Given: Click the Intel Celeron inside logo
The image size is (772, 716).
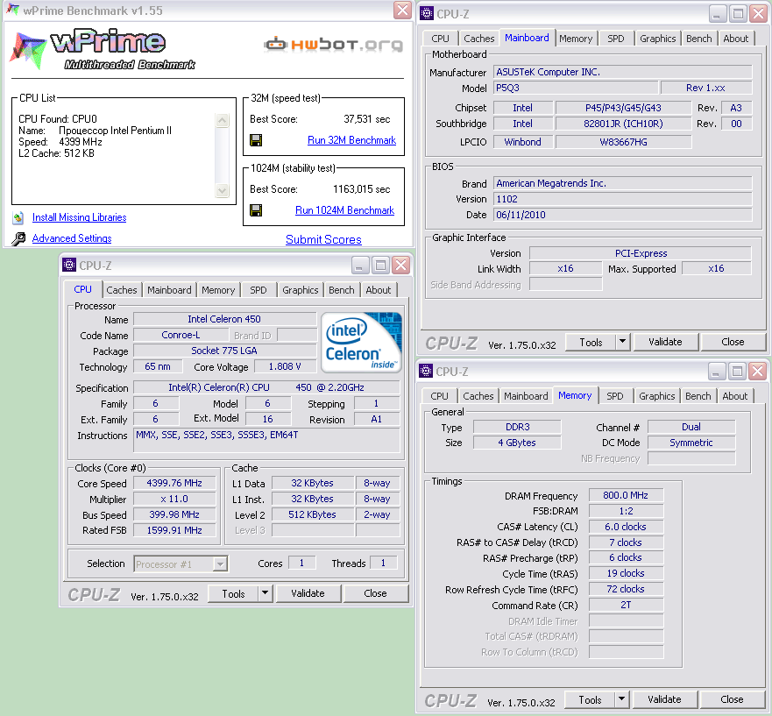Looking at the screenshot, I should pyautogui.click(x=361, y=342).
